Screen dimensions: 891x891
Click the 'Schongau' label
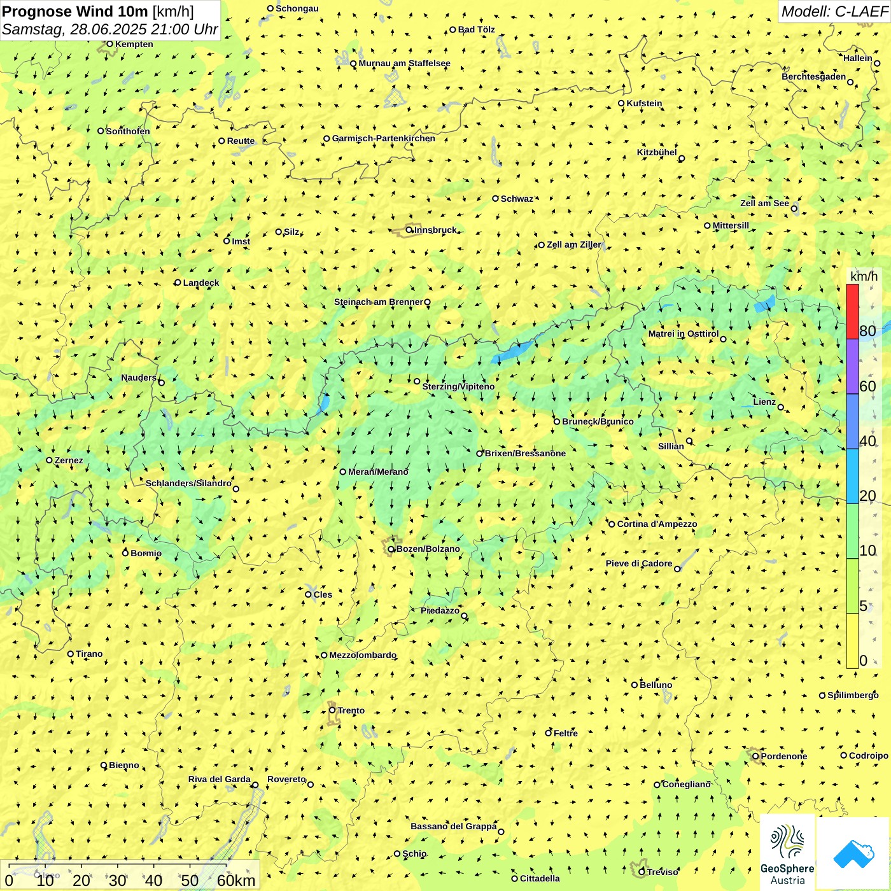(x=297, y=8)
